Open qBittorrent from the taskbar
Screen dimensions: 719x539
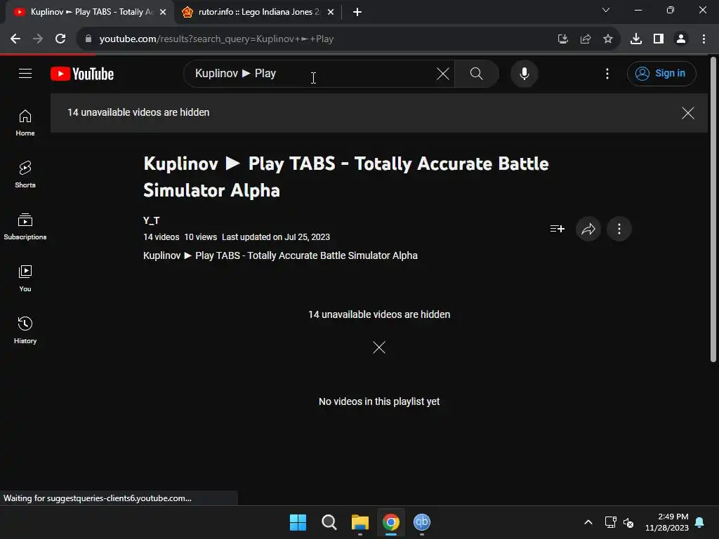coord(422,522)
